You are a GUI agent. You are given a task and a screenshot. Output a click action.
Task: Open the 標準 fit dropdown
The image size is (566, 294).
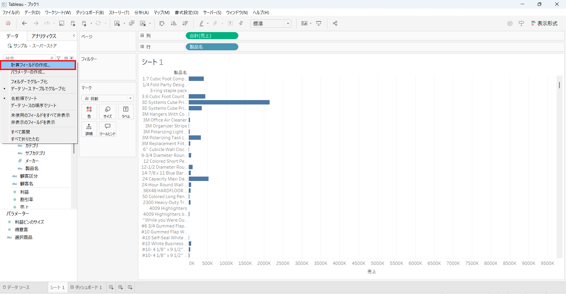pyautogui.click(x=271, y=24)
